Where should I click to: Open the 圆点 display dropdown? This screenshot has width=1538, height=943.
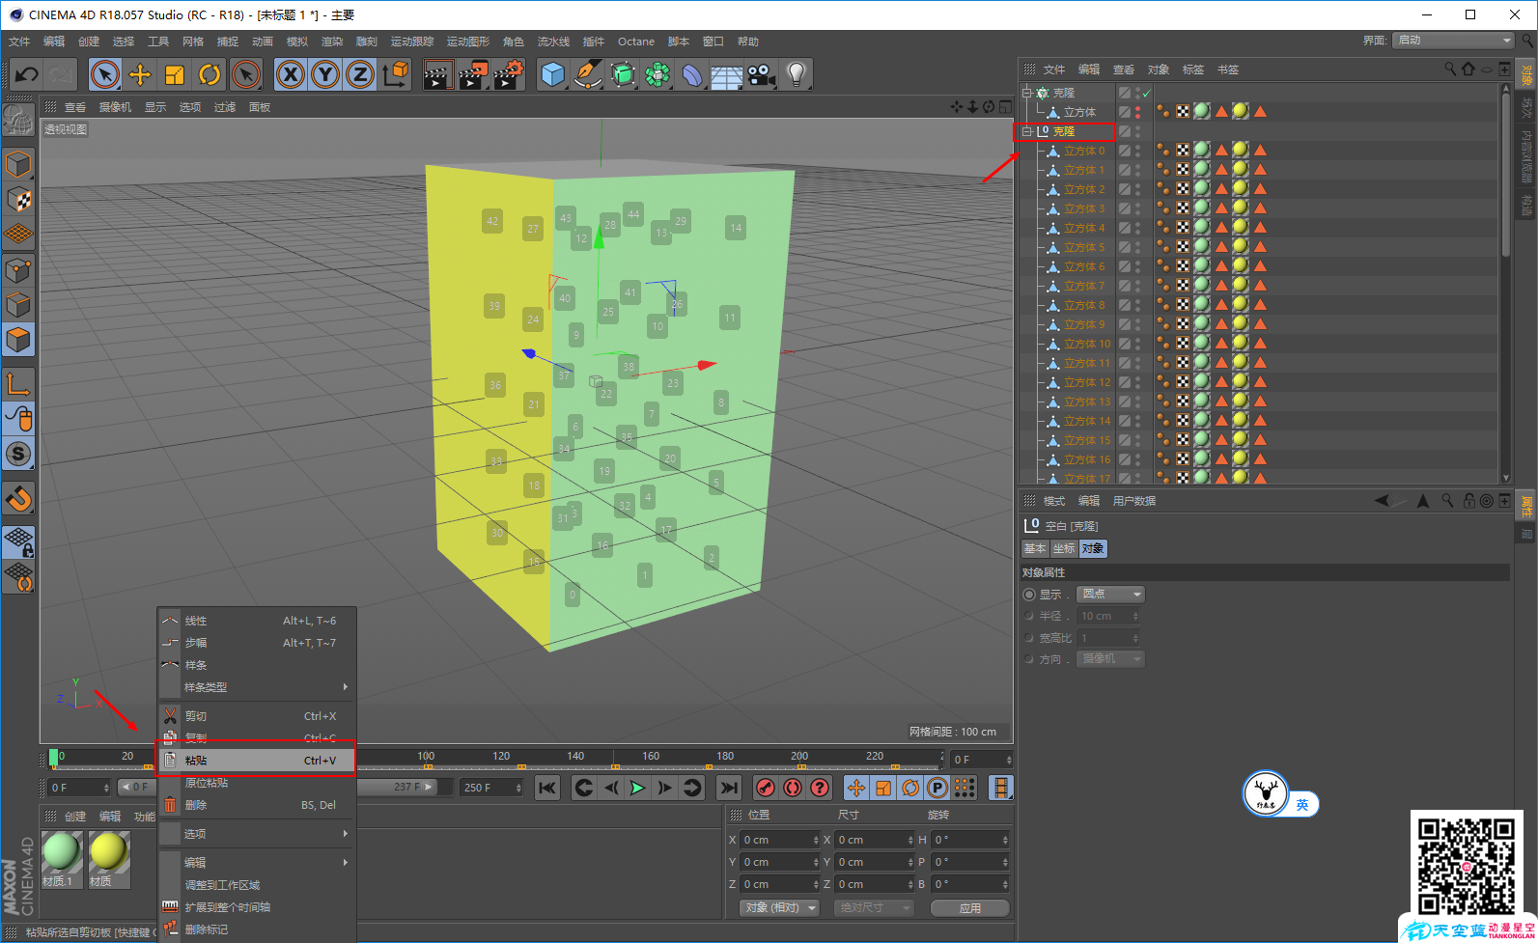tap(1111, 595)
